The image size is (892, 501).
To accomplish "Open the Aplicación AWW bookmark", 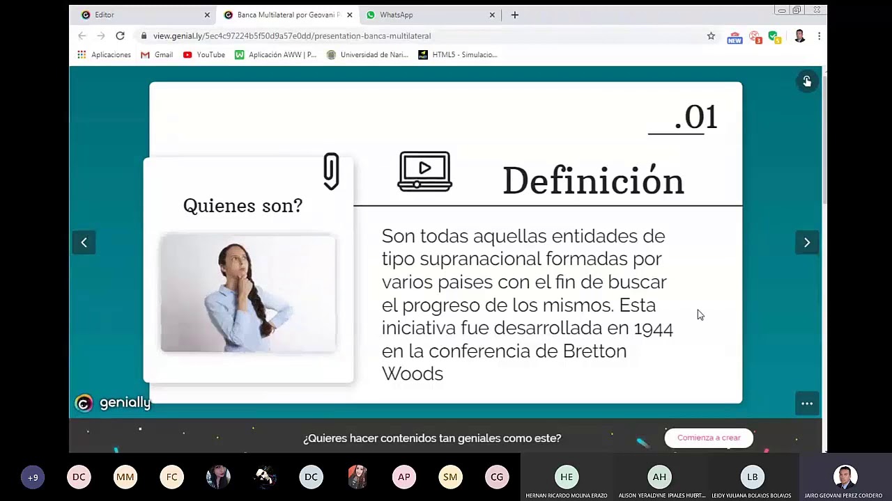I will click(x=275, y=54).
